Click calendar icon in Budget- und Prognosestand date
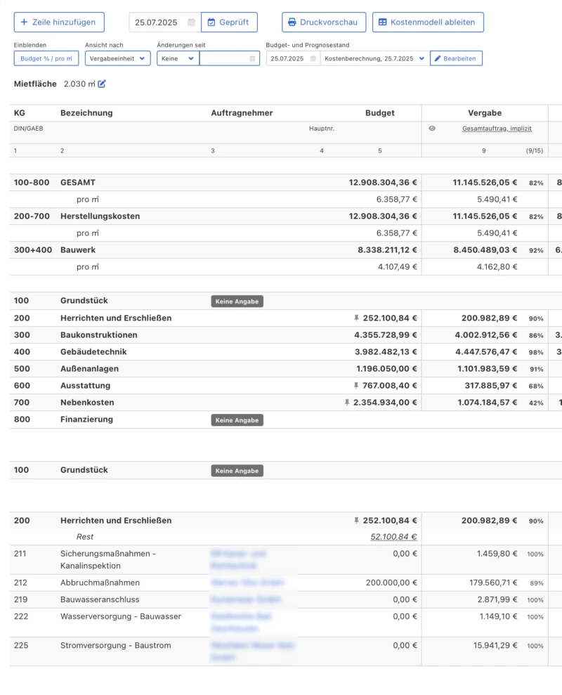562x695 pixels. [x=313, y=58]
